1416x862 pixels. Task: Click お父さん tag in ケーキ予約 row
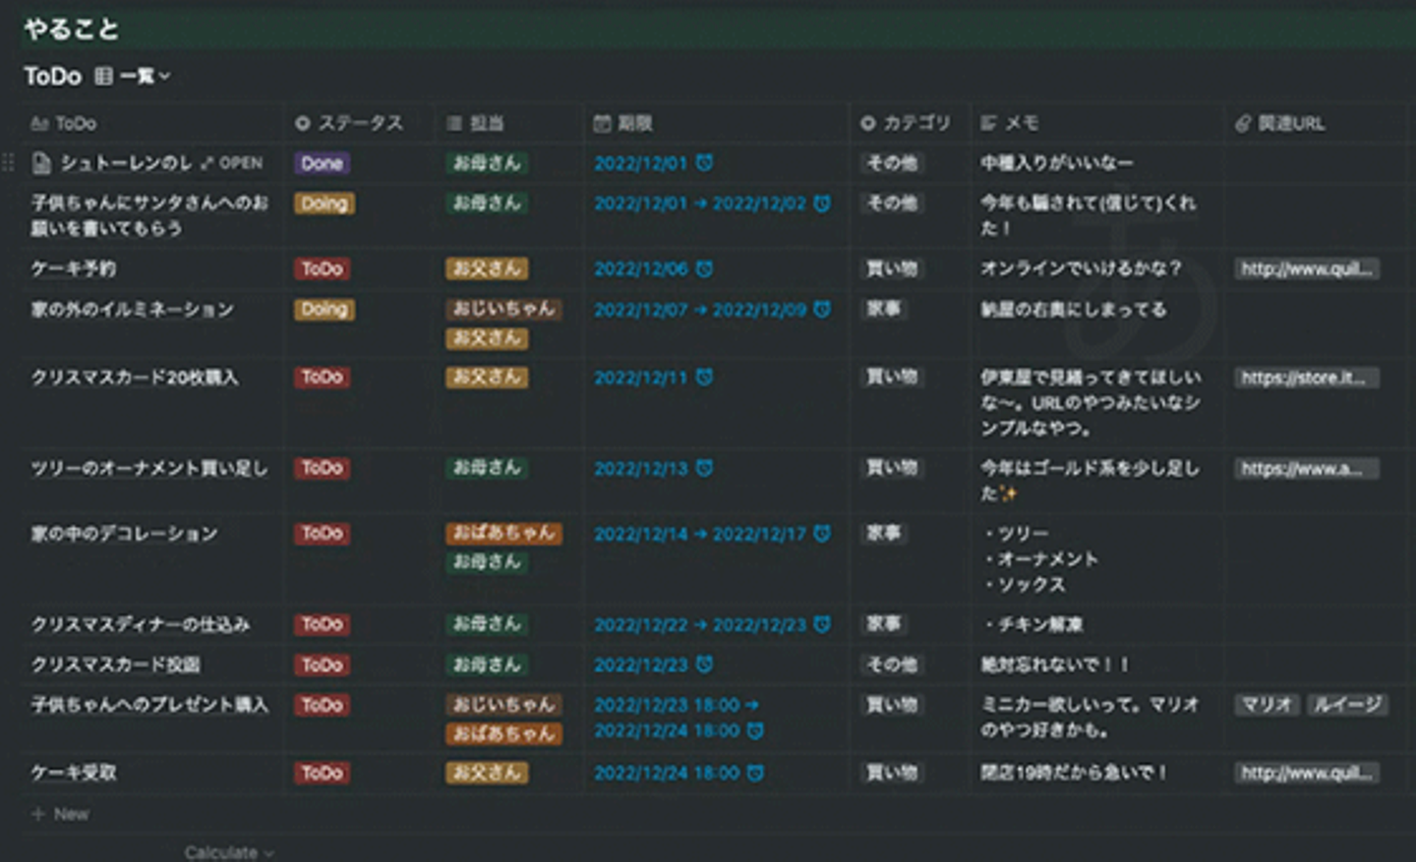click(487, 268)
